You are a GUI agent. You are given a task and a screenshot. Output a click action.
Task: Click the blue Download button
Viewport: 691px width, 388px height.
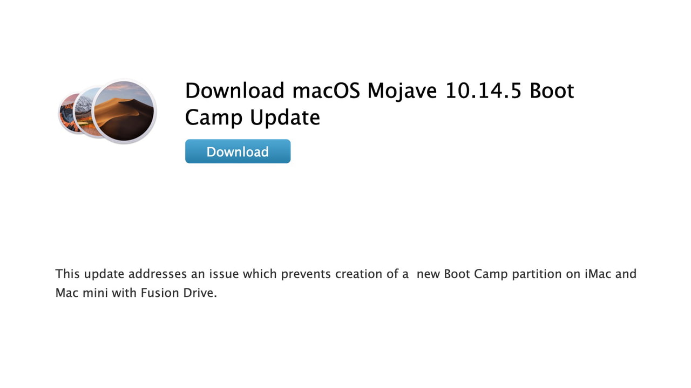click(x=238, y=151)
